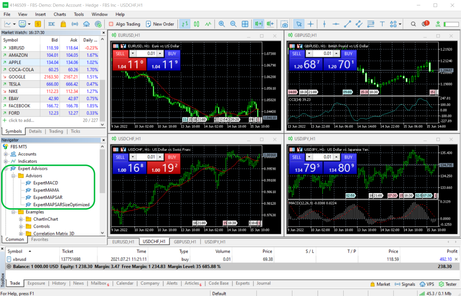
Task: Click the text label tool icon
Action: tap(382, 24)
